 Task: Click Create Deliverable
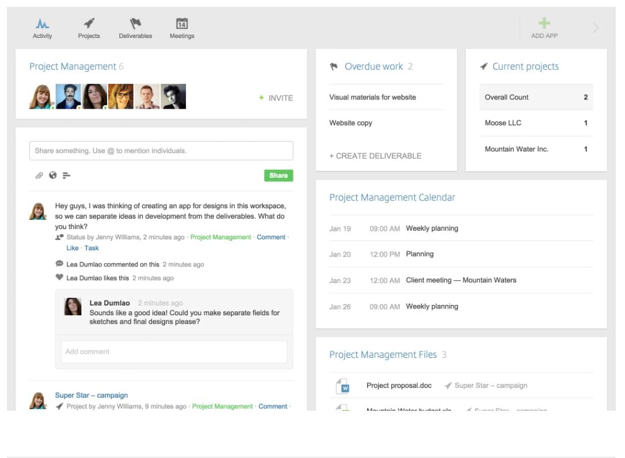375,156
